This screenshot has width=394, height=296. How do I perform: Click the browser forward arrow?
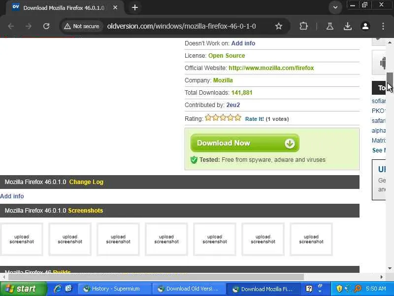(x=29, y=26)
